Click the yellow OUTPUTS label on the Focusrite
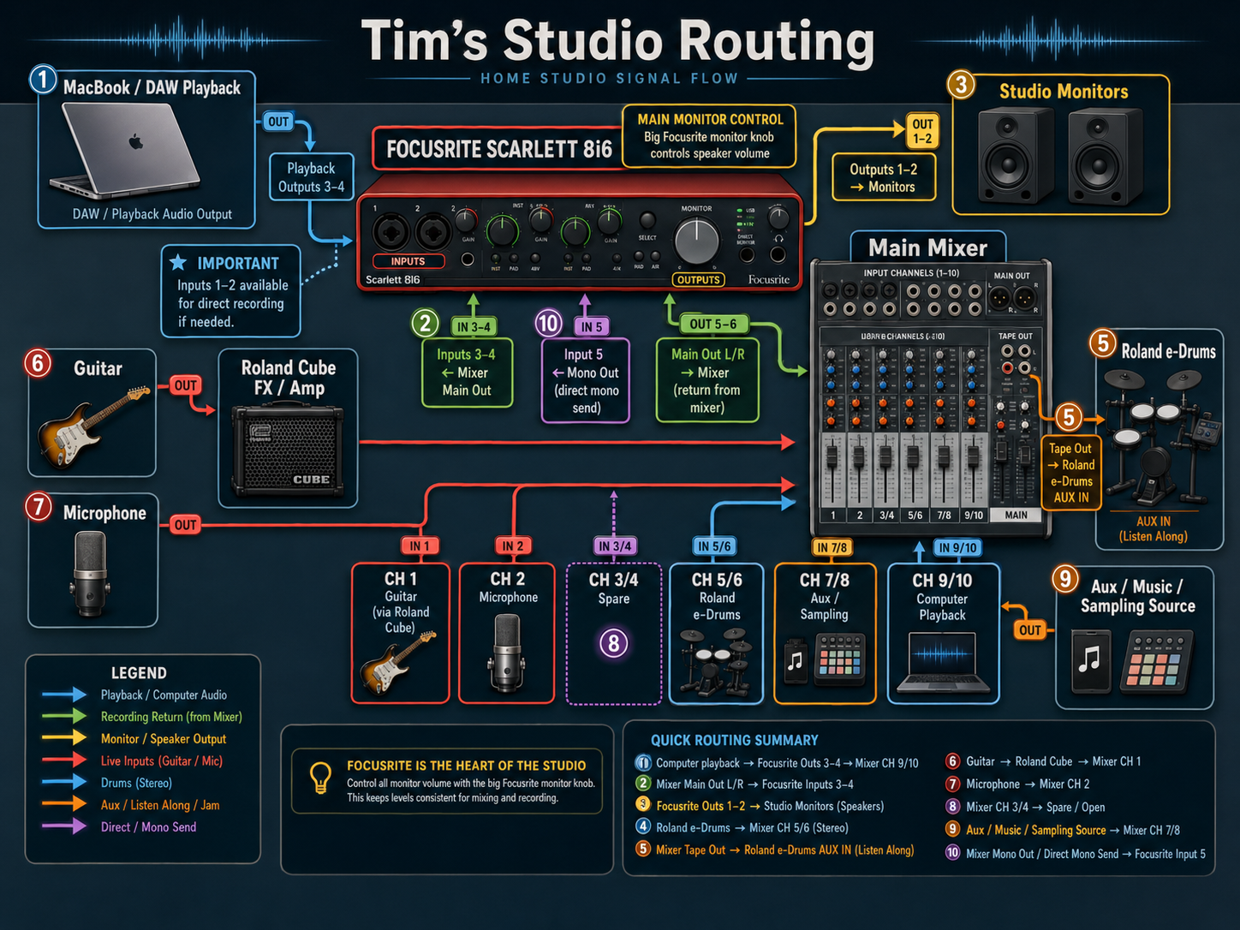Viewport: 1240px width, 930px height. (699, 279)
